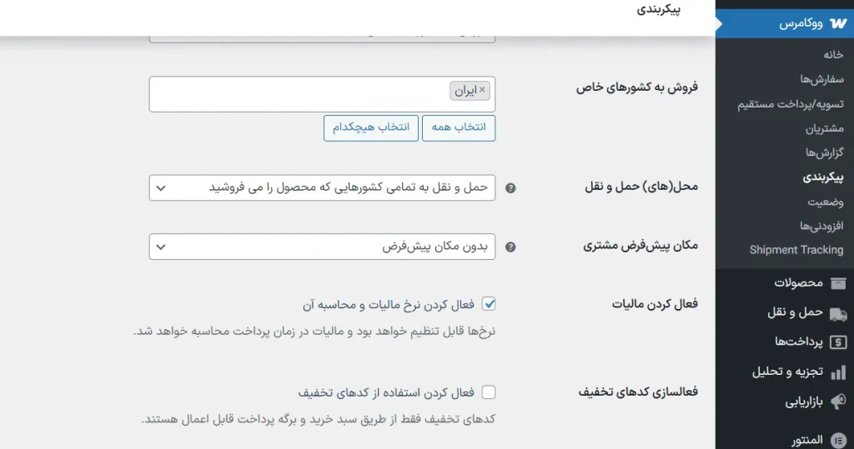Uncheck the enable tax rates checkbox
This screenshot has width=854, height=449.
(489, 304)
